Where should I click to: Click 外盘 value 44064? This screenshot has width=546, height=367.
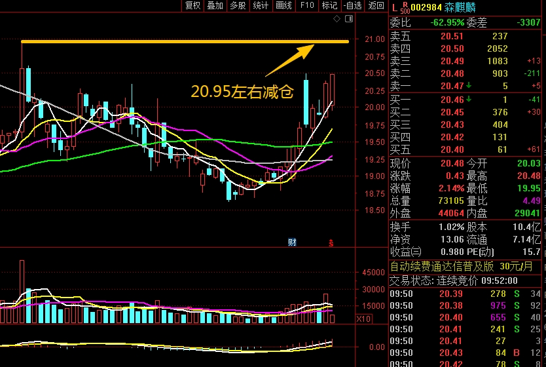[x=451, y=213]
